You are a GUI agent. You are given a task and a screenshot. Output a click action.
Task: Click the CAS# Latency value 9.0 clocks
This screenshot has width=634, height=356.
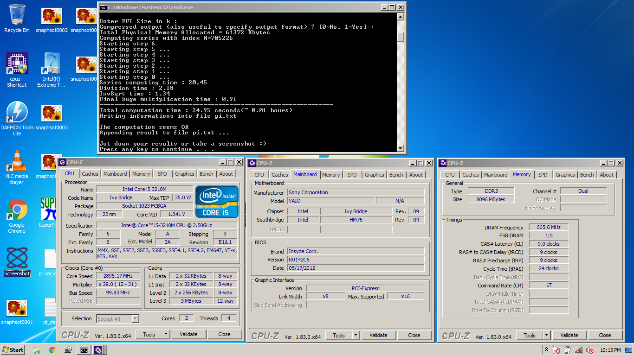[549, 244]
